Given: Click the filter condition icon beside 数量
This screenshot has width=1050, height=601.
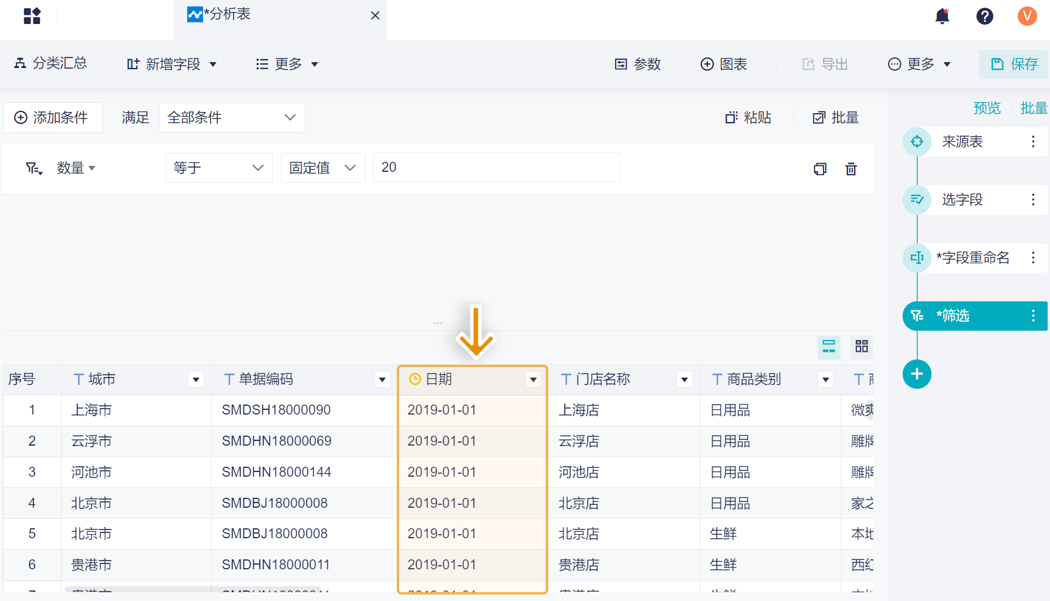Looking at the screenshot, I should click(x=34, y=169).
